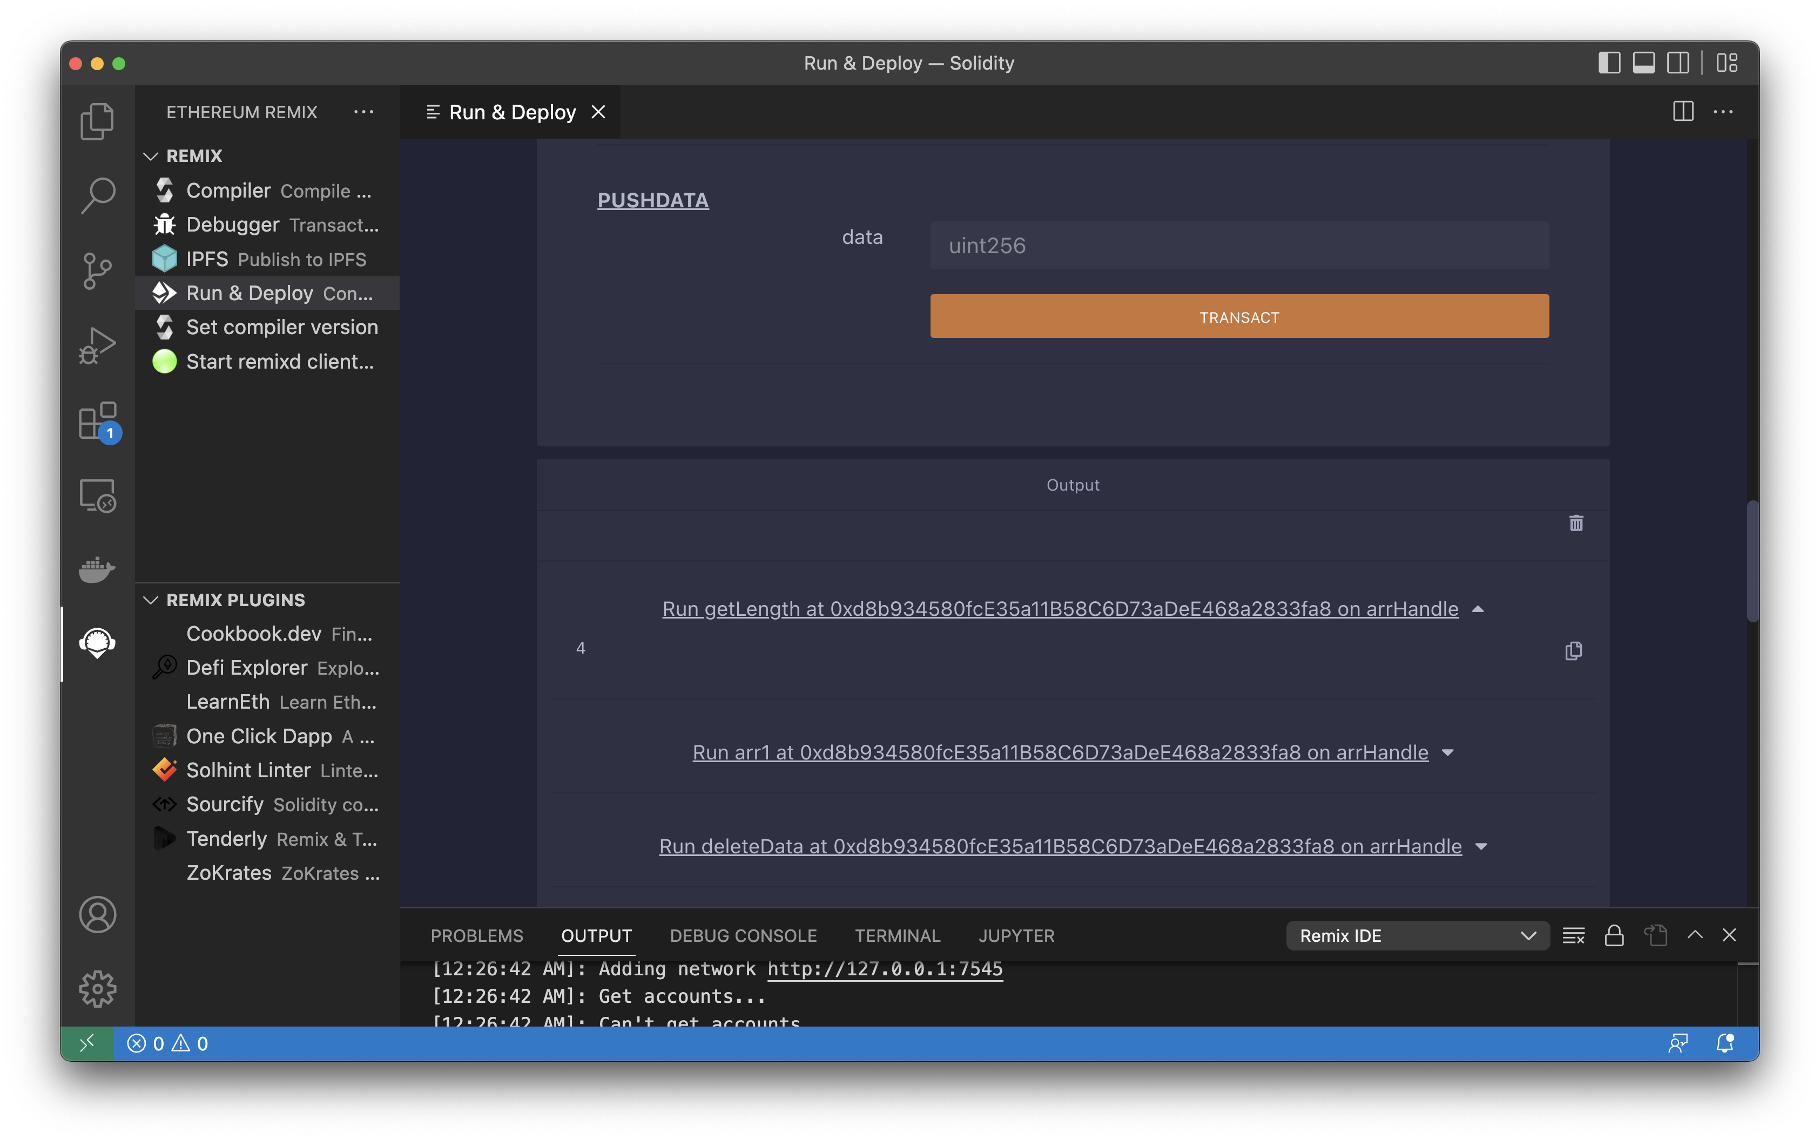This screenshot has width=1820, height=1141.
Task: Open the Run deleteData transaction link
Action: pyautogui.click(x=1060, y=846)
